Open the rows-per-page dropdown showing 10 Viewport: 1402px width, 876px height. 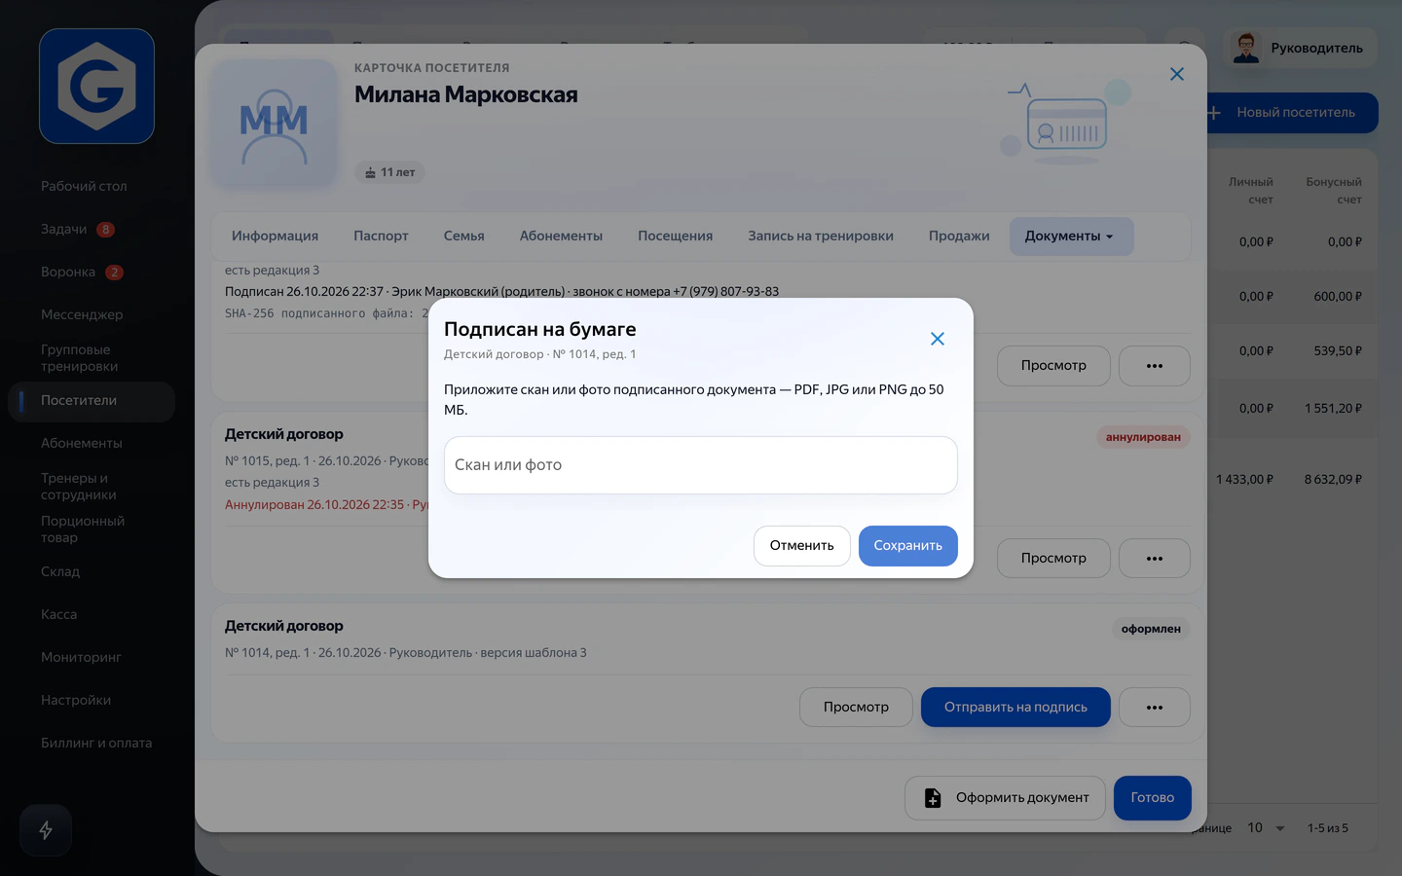[x=1266, y=828]
